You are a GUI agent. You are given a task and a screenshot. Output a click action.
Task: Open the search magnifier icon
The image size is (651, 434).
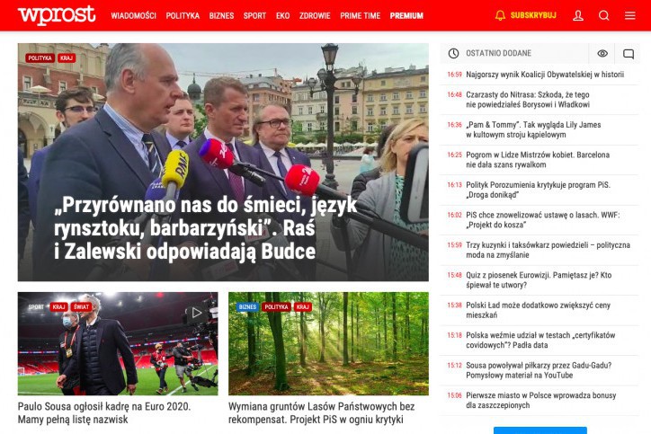pyautogui.click(x=603, y=16)
